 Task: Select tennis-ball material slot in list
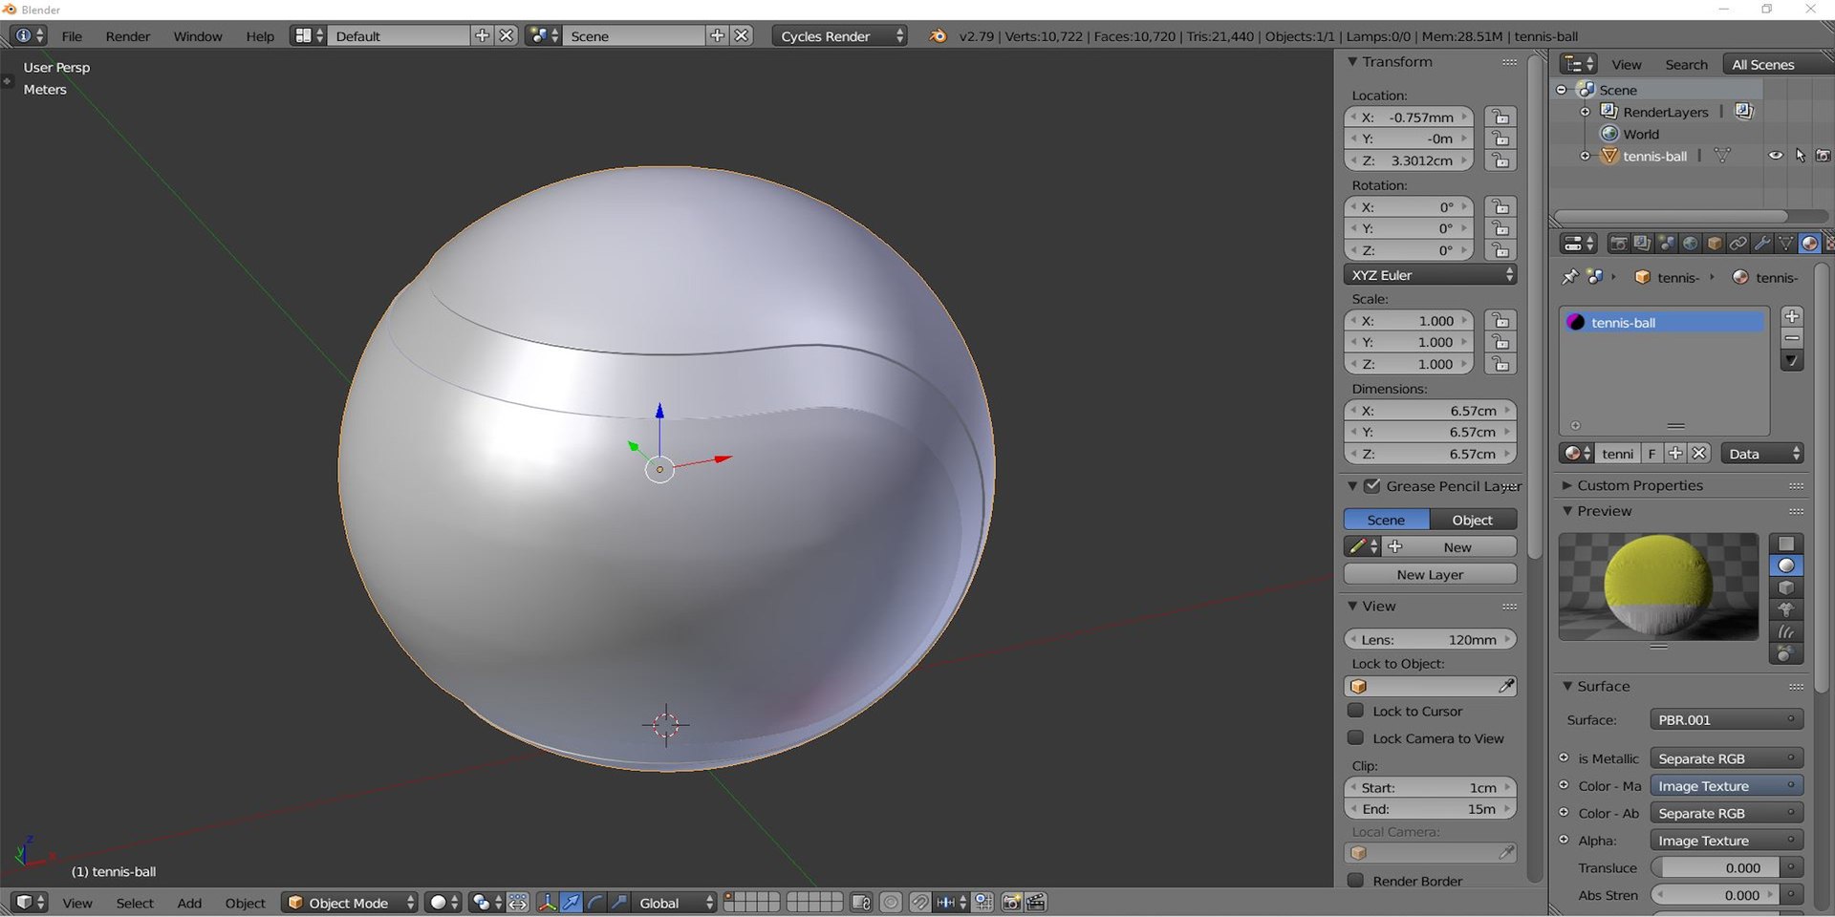(1664, 322)
